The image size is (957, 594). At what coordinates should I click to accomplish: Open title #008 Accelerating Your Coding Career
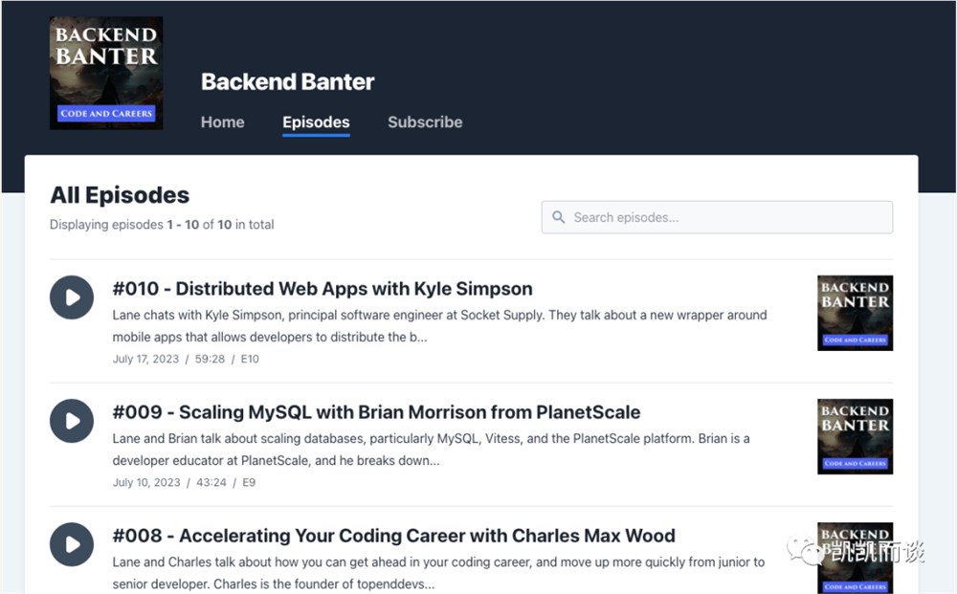[x=393, y=536]
